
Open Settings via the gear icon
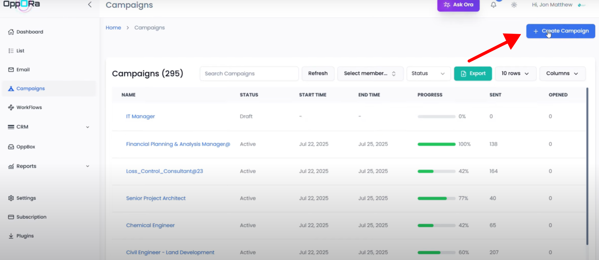pos(11,198)
